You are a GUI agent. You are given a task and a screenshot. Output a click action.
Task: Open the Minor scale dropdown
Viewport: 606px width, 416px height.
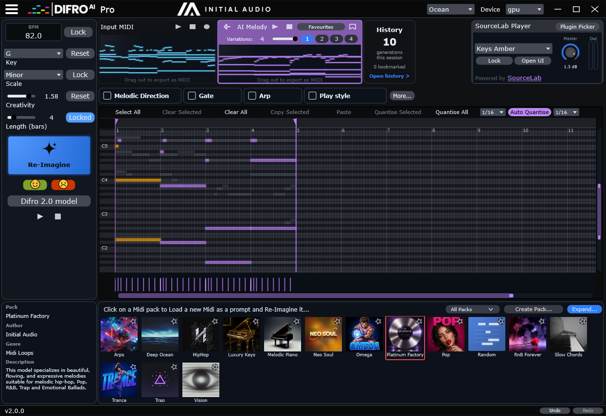click(34, 75)
